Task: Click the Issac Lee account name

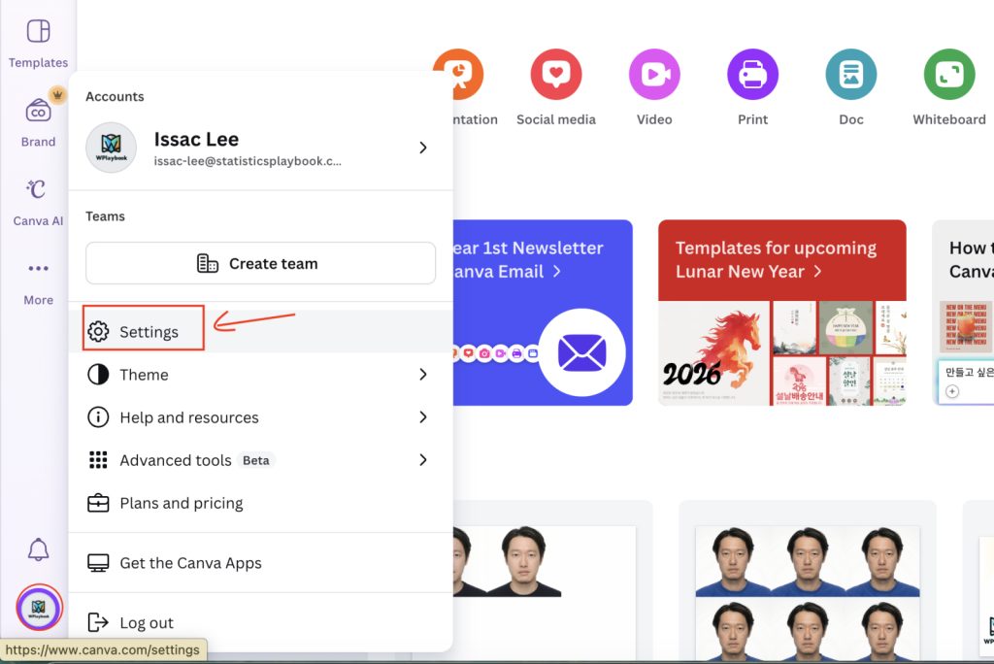Action: click(196, 139)
